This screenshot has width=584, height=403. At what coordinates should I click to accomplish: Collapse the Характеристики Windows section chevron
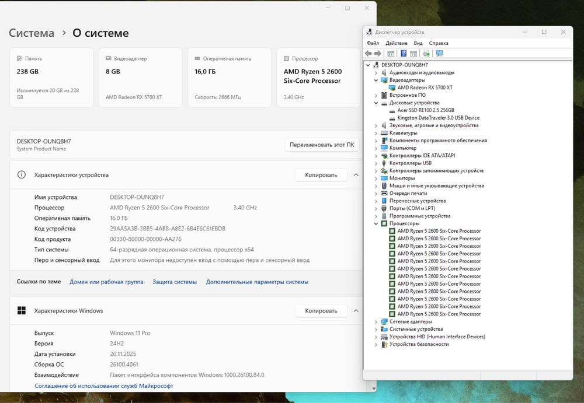click(356, 310)
